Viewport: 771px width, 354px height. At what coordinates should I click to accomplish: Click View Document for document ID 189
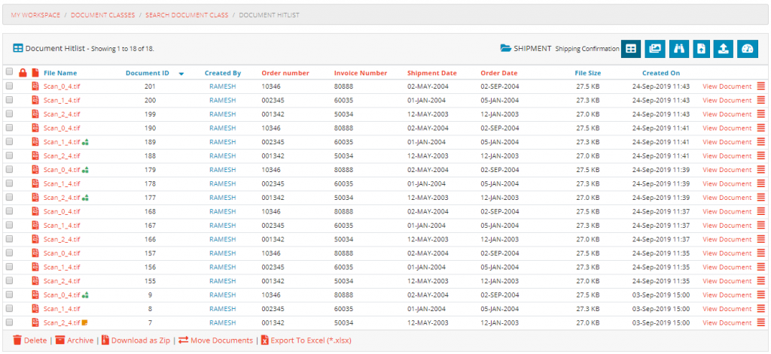pyautogui.click(x=727, y=142)
